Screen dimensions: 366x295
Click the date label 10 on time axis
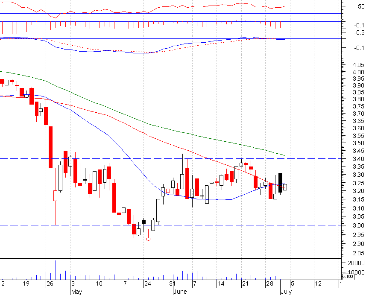99,284
